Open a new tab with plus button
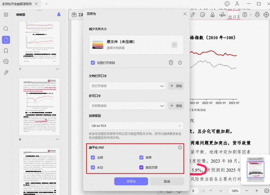 [x=46, y=4]
